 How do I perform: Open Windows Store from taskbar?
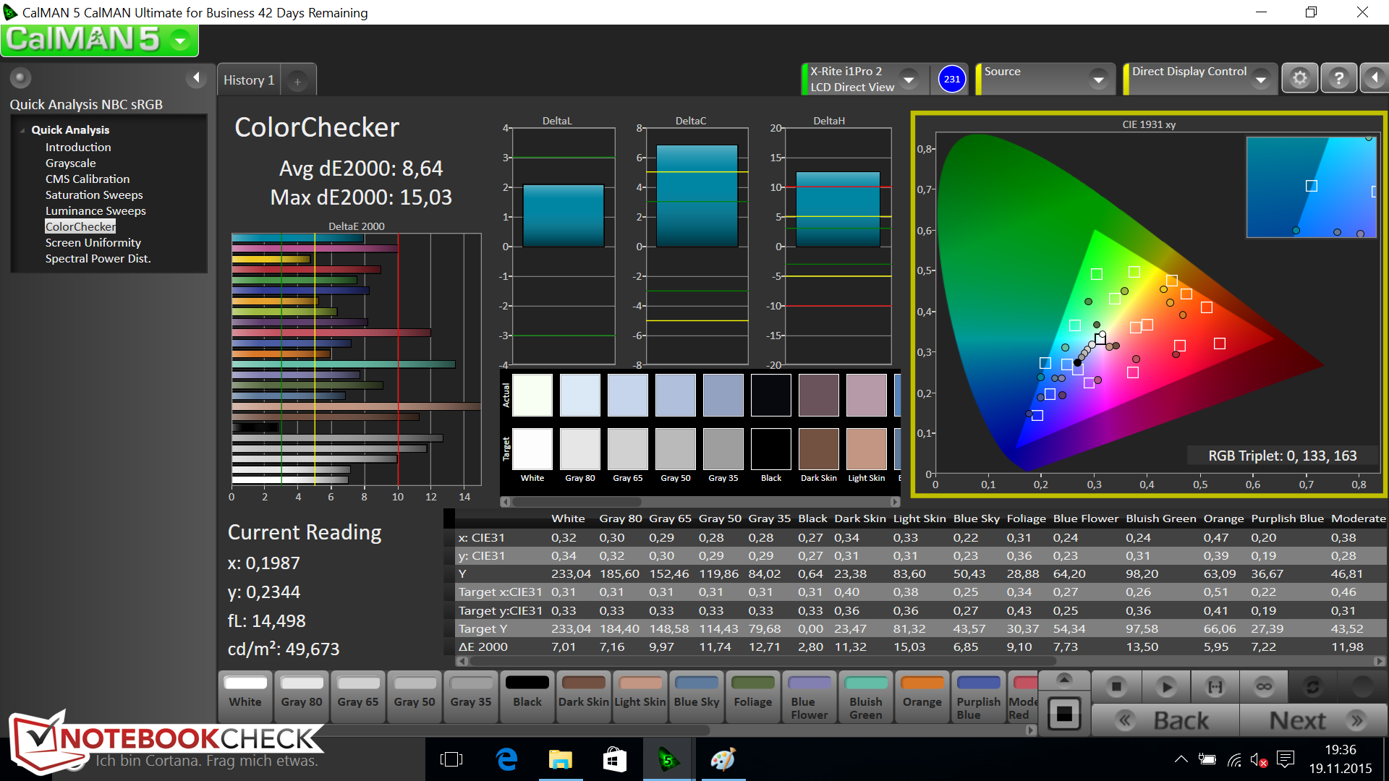click(x=615, y=759)
